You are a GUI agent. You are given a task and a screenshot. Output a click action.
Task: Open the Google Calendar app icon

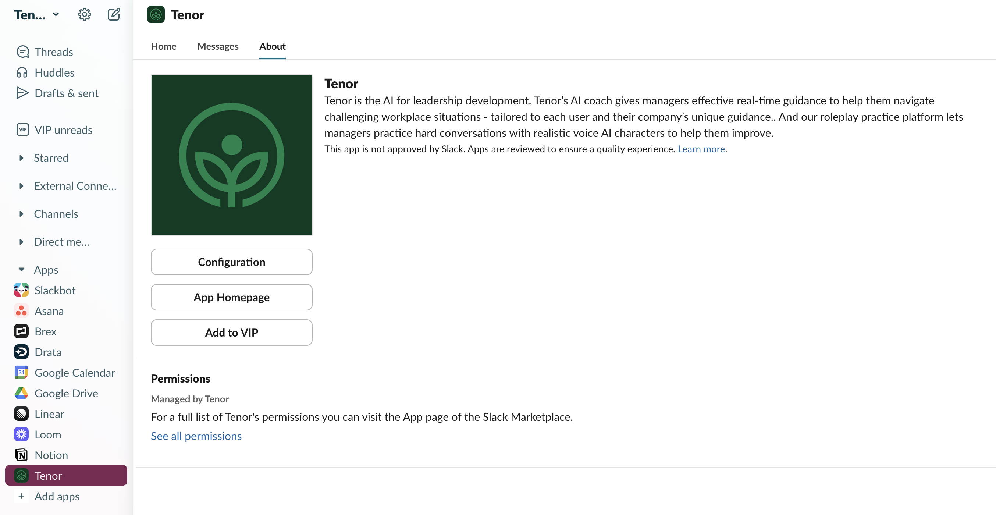tap(21, 372)
